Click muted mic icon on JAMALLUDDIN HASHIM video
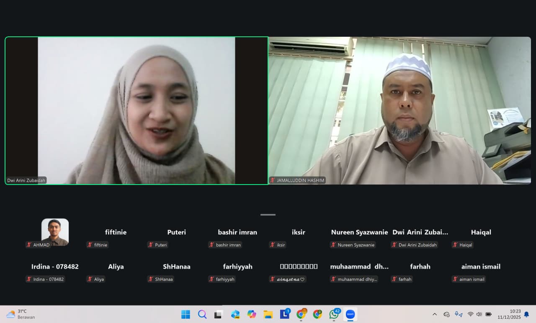The width and height of the screenshot is (536, 323). pos(273,180)
